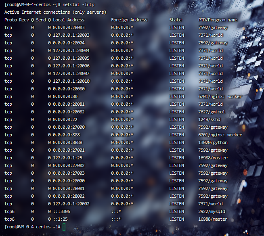Image resolution: width=264 pixels, height=236 pixels.
Task: Click the :::3306 local address
Action: [62, 211]
